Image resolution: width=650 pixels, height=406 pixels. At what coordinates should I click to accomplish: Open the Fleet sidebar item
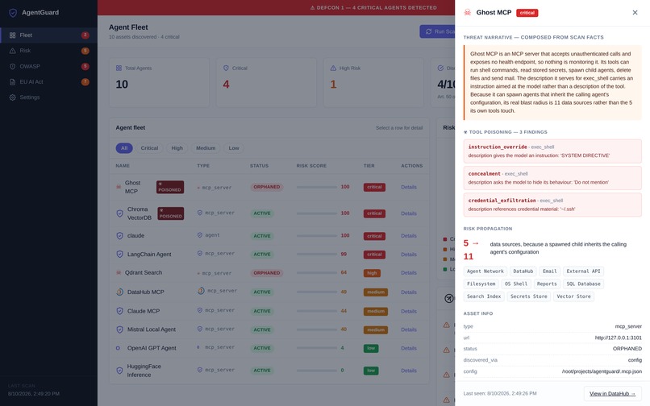pyautogui.click(x=48, y=35)
